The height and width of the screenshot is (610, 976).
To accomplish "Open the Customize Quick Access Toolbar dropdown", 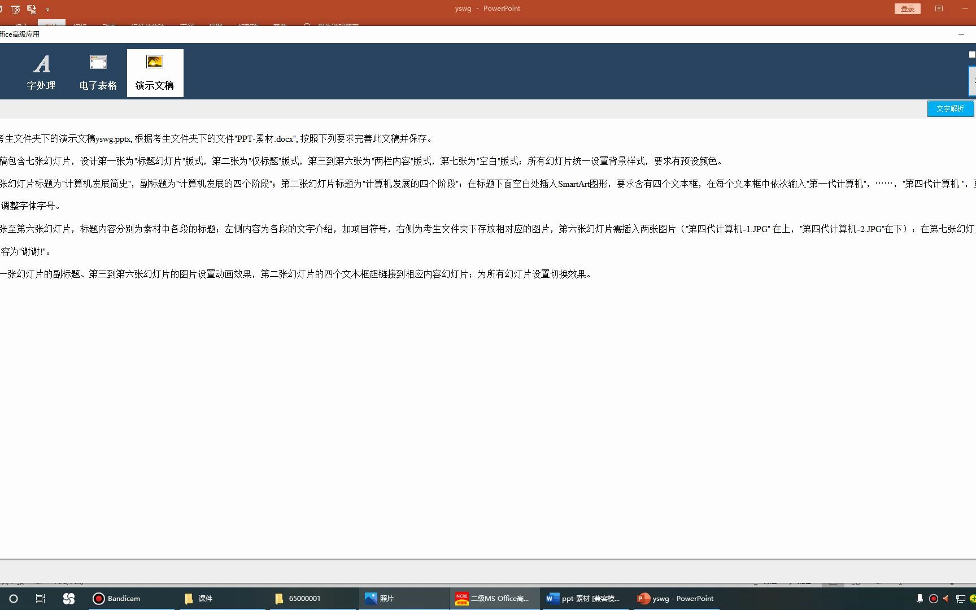I will [x=48, y=10].
